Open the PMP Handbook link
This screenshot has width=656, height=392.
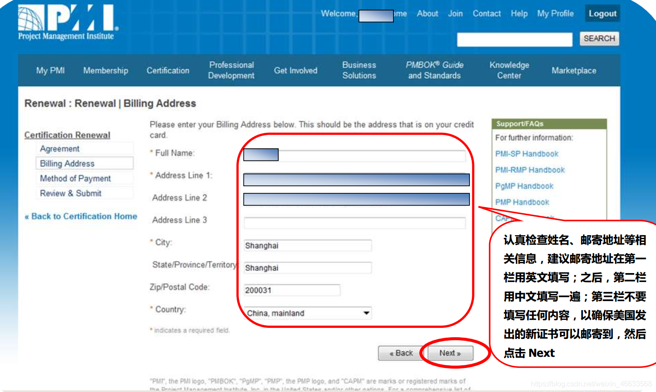(x=522, y=202)
